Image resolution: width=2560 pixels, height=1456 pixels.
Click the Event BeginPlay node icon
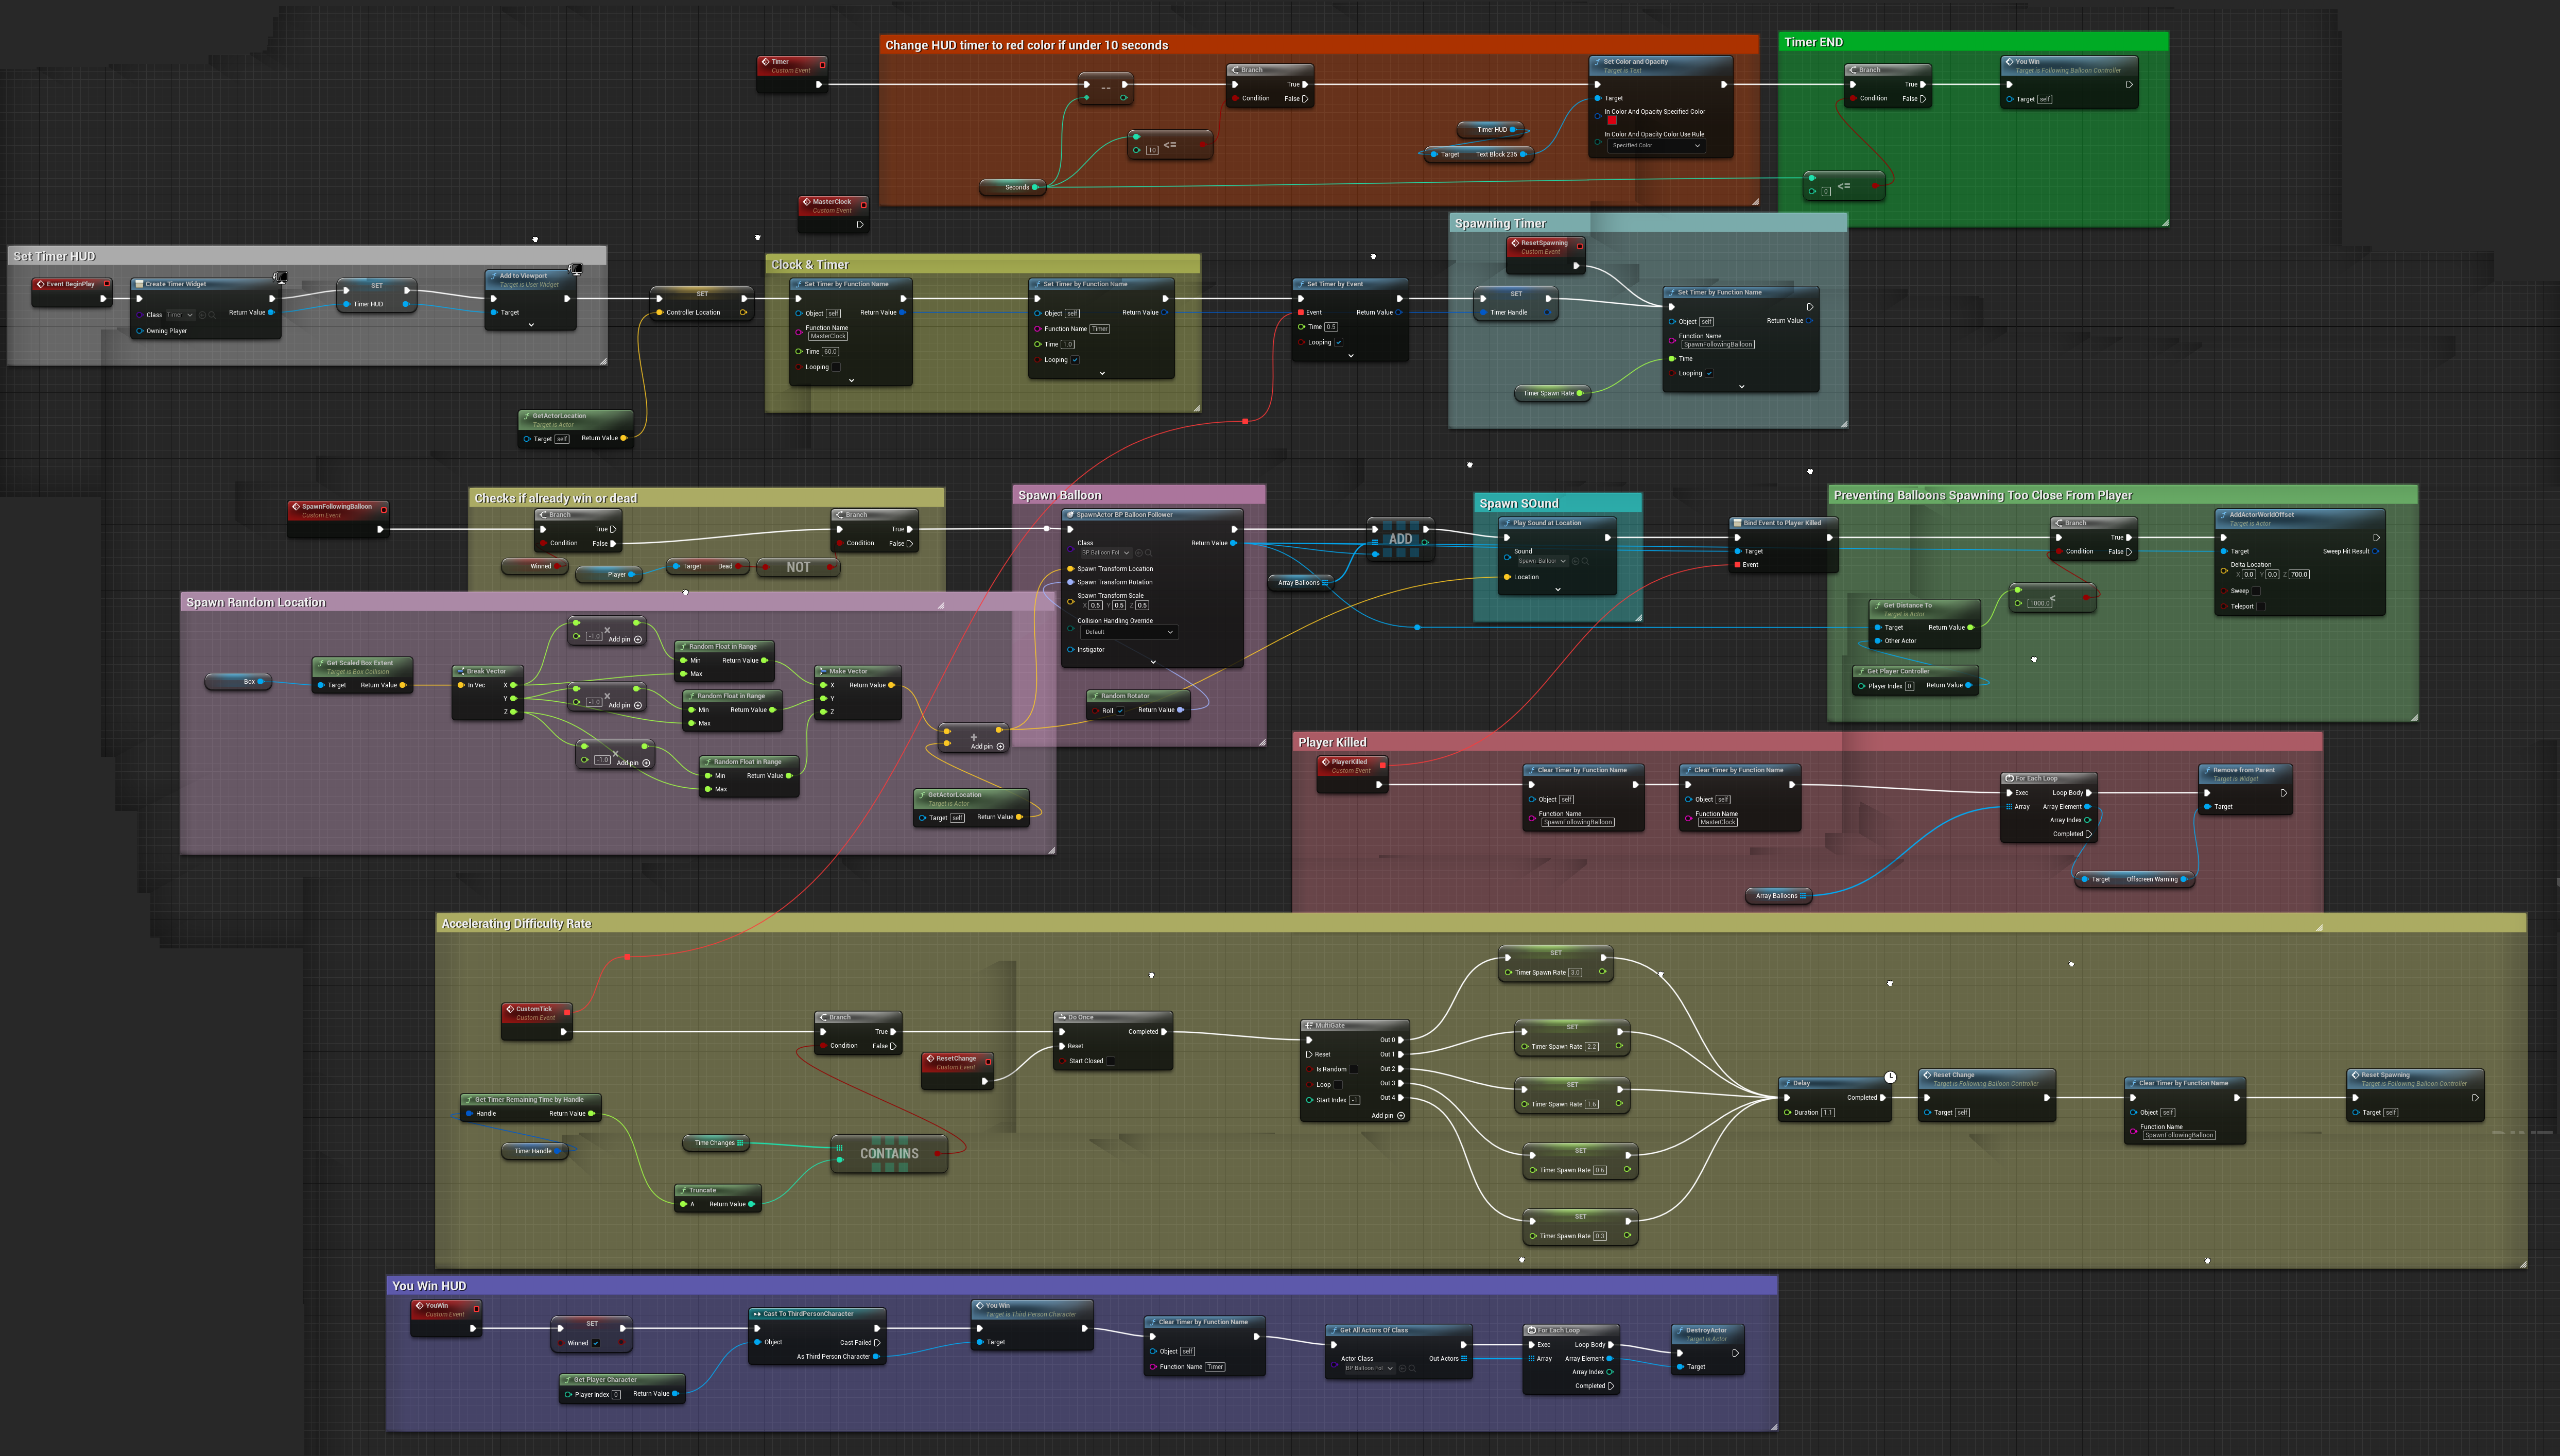(x=41, y=284)
